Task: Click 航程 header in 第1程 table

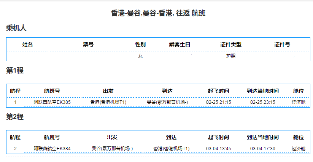Action: [15, 91]
